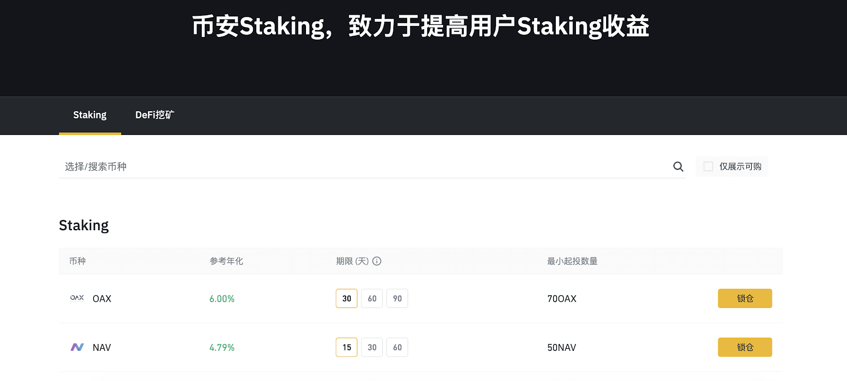Screen dimensions: 847x381
Task: Click the OAX coin logo
Action: pyautogui.click(x=77, y=298)
